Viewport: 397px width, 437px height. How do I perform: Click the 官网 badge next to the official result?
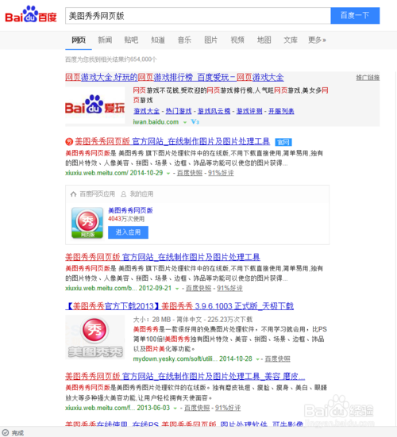coord(283,142)
